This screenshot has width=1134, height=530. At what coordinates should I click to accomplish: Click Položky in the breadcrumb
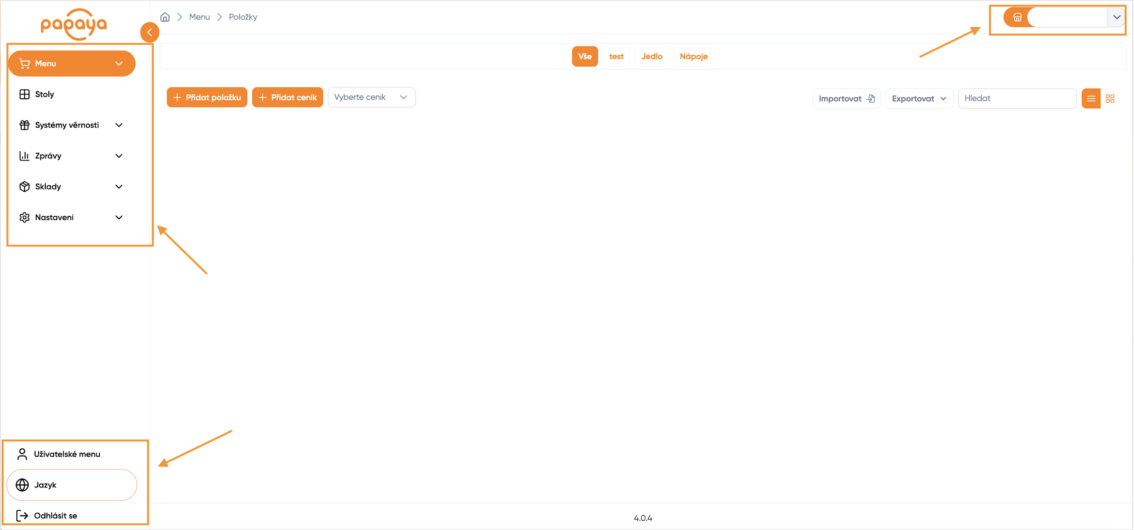(x=243, y=17)
